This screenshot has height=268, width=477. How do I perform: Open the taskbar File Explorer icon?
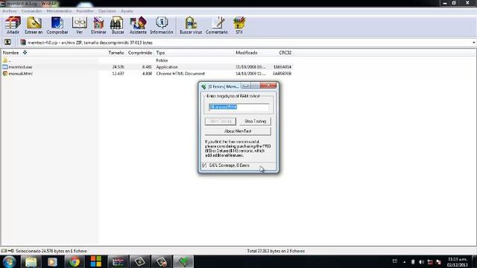(31, 261)
